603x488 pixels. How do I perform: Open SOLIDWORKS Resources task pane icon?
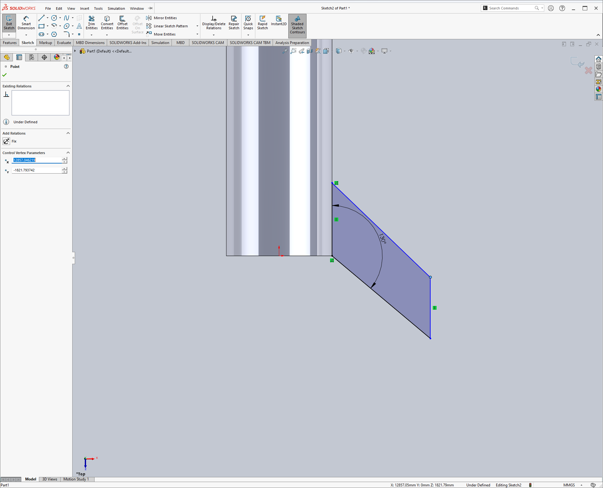pyautogui.click(x=599, y=59)
